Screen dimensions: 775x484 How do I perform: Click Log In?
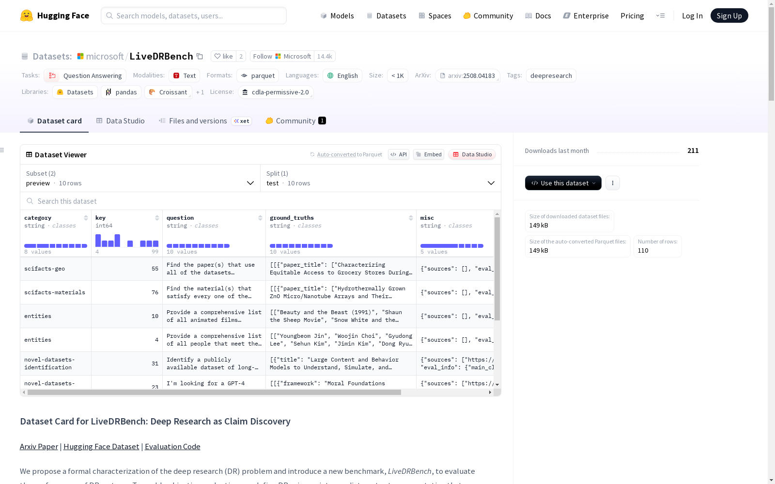[692, 15]
